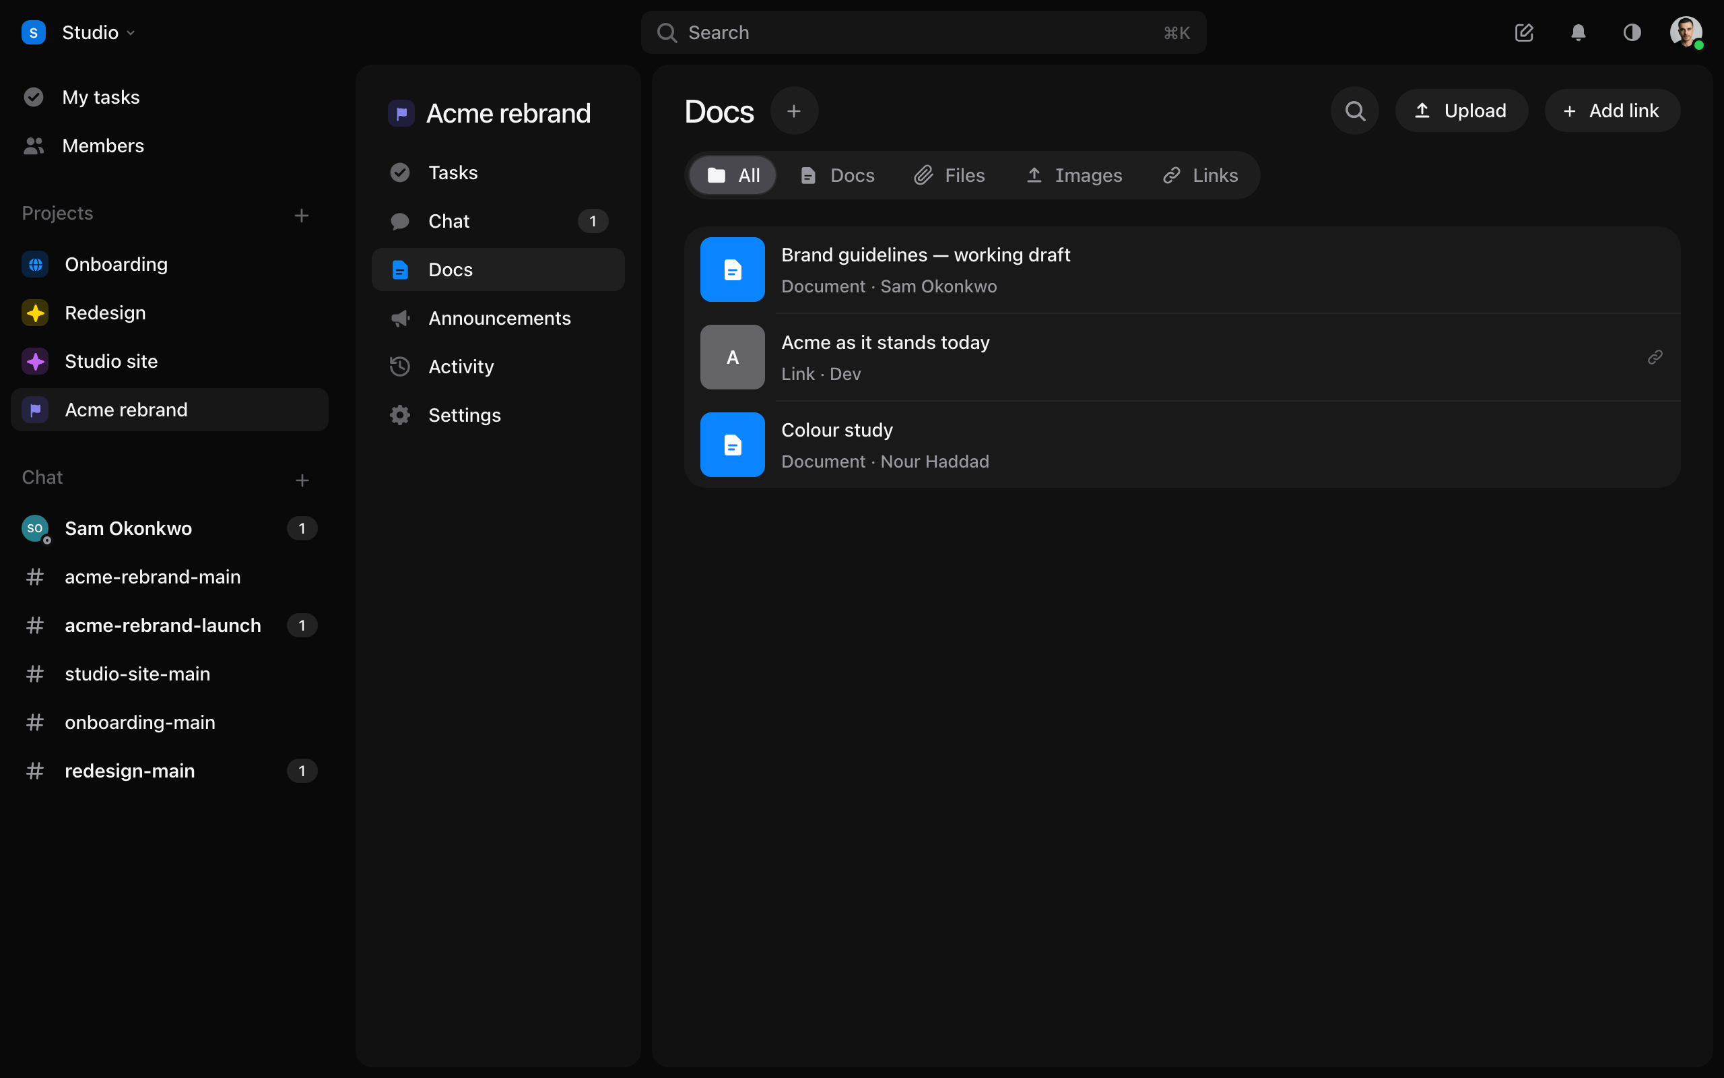Select Docs in the project menu
This screenshot has width=1724, height=1078.
click(498, 269)
